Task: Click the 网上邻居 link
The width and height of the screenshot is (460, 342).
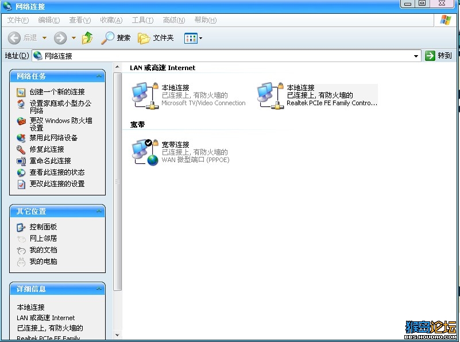Action: coord(44,239)
